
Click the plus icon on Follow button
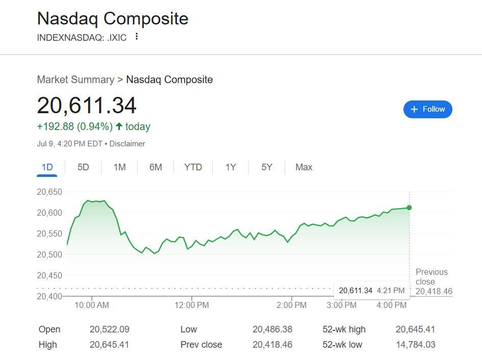[414, 109]
